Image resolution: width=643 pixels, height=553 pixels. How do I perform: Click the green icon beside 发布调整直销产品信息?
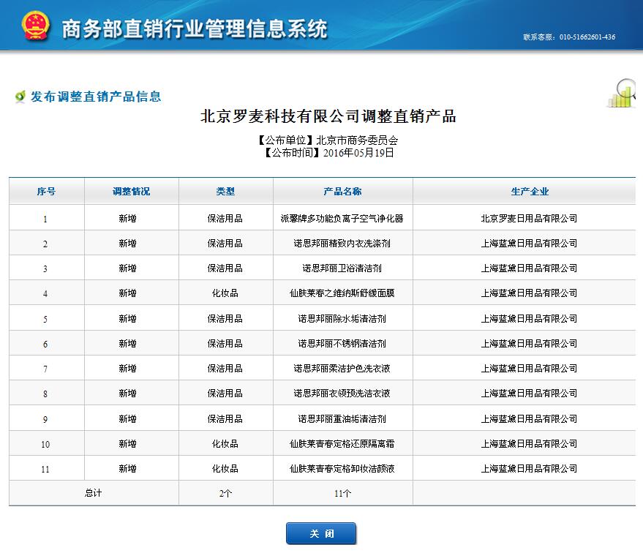tap(20, 97)
